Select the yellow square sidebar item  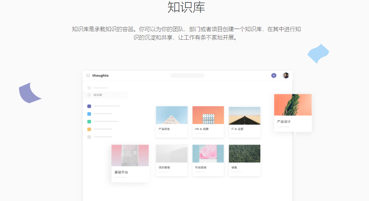coord(100,129)
